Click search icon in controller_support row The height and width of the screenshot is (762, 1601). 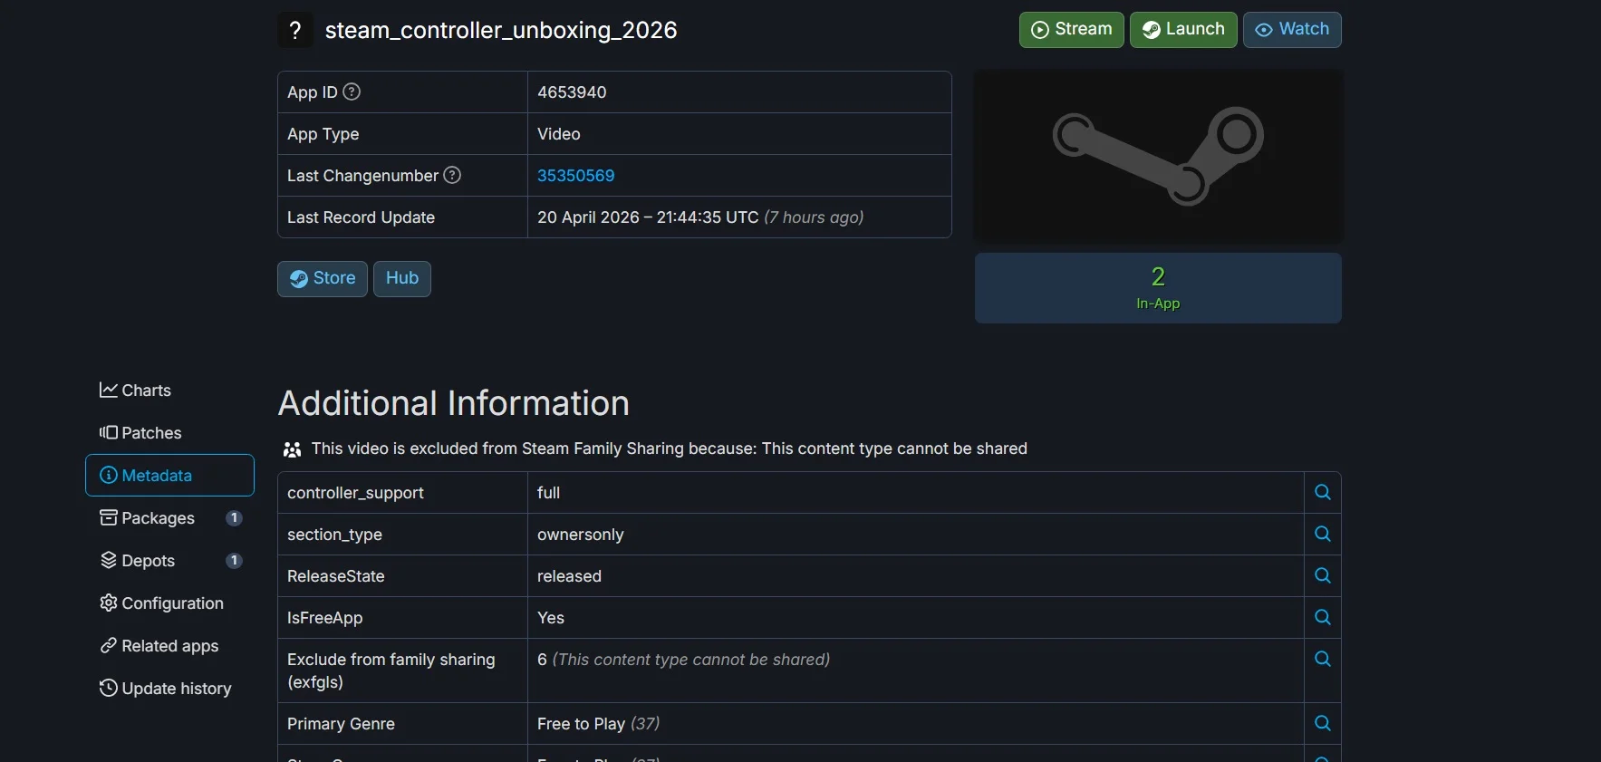click(1322, 492)
